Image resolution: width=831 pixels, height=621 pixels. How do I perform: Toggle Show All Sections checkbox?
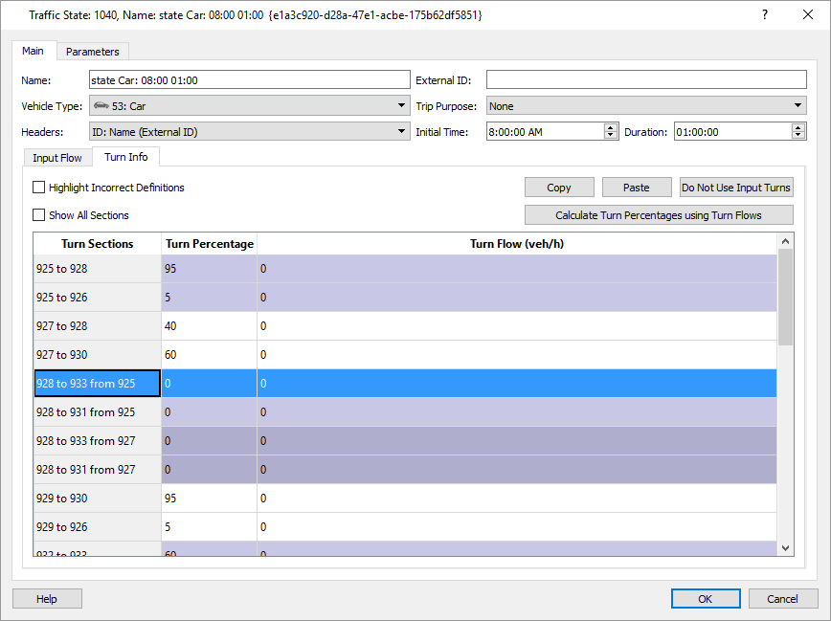(x=39, y=215)
